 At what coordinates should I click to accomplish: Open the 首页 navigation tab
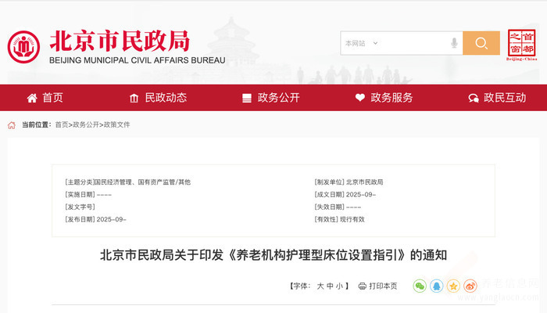click(45, 98)
